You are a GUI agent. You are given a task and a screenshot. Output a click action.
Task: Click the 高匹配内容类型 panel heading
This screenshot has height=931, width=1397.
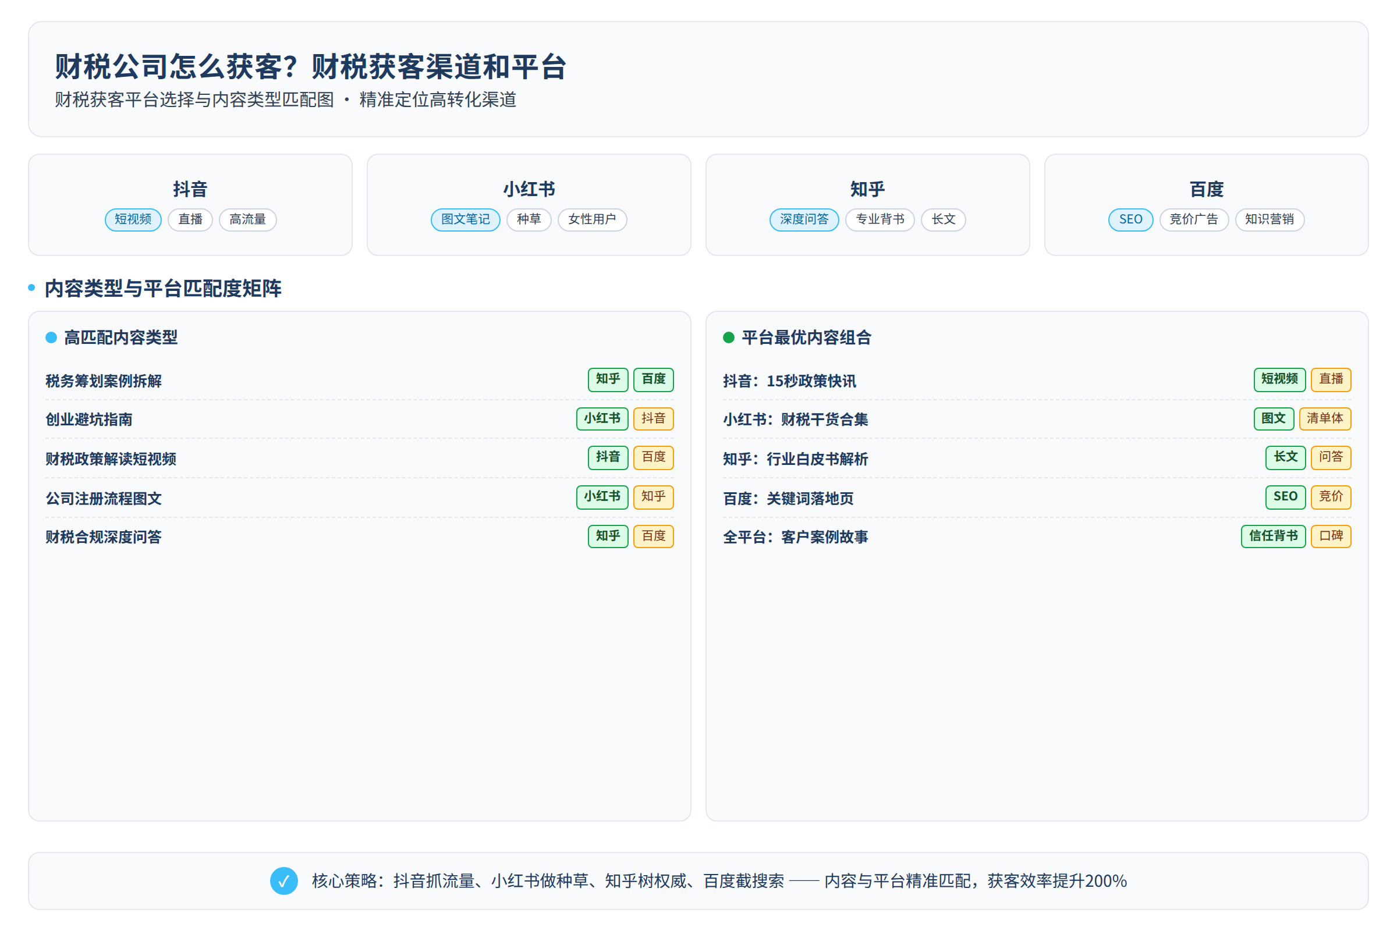click(x=120, y=338)
